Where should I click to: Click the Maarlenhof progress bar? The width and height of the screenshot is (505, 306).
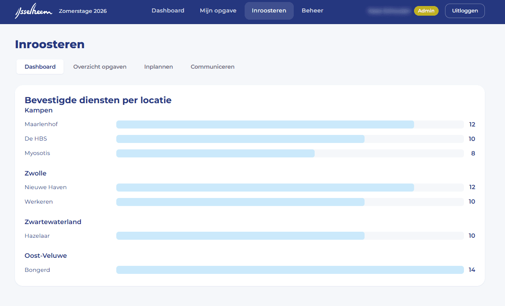pos(290,124)
